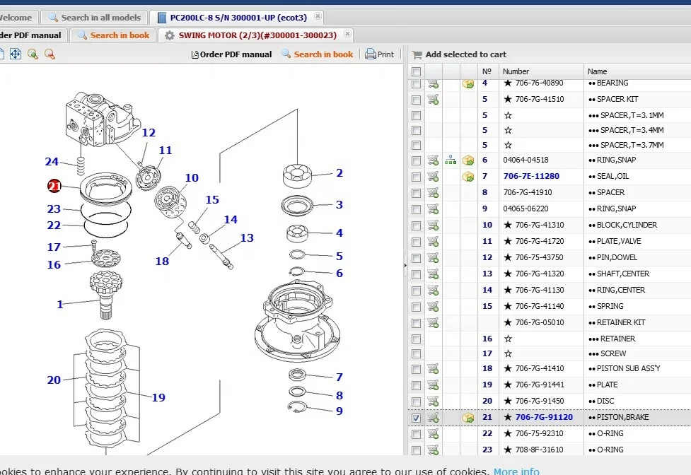
Task: Uncheck the PISTON,BRAKE row checkbox
Action: click(x=416, y=418)
